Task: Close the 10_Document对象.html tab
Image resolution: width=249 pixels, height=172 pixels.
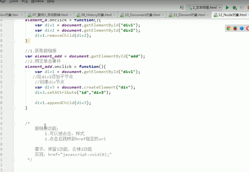Action: [x=163, y=15]
